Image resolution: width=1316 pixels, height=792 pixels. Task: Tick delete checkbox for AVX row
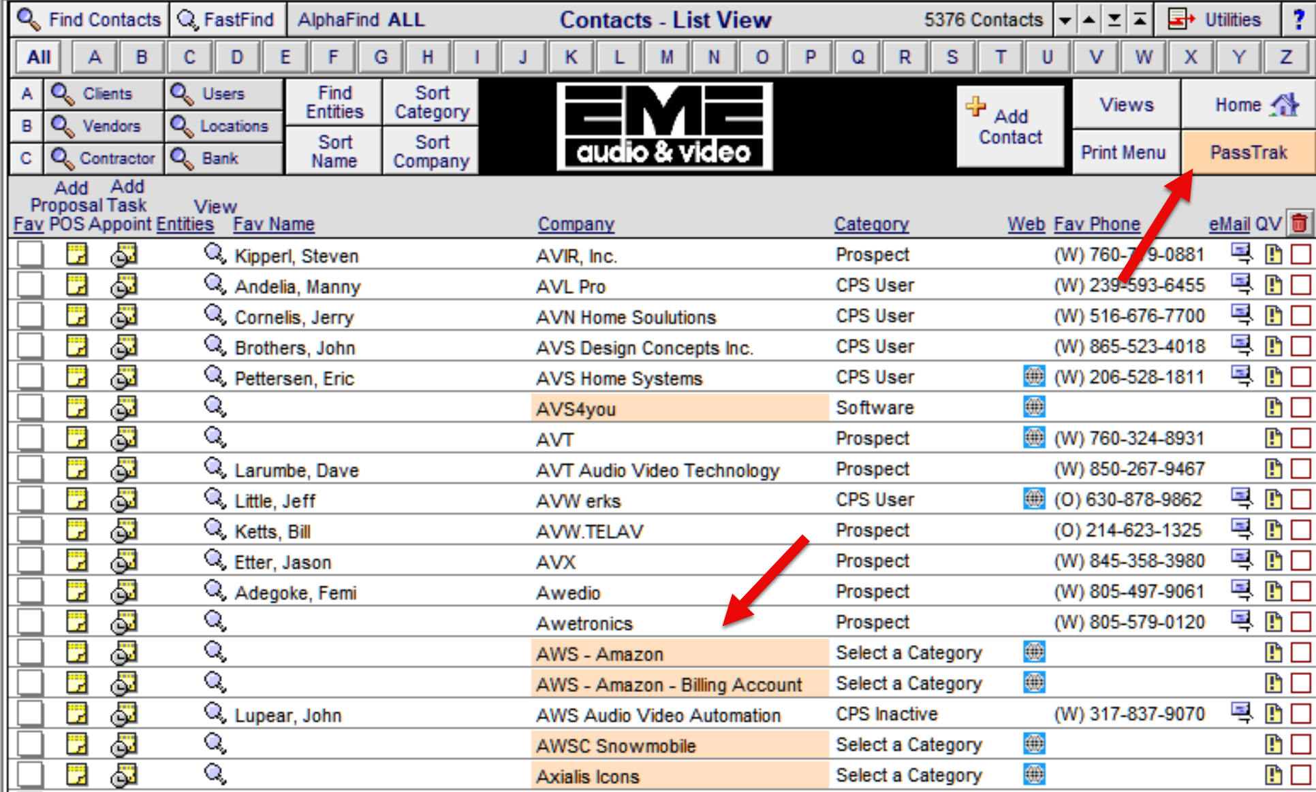[x=1300, y=561]
